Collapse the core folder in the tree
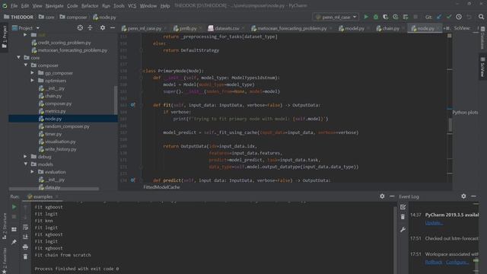Screen dimensions: 487x274 click(x=19, y=58)
